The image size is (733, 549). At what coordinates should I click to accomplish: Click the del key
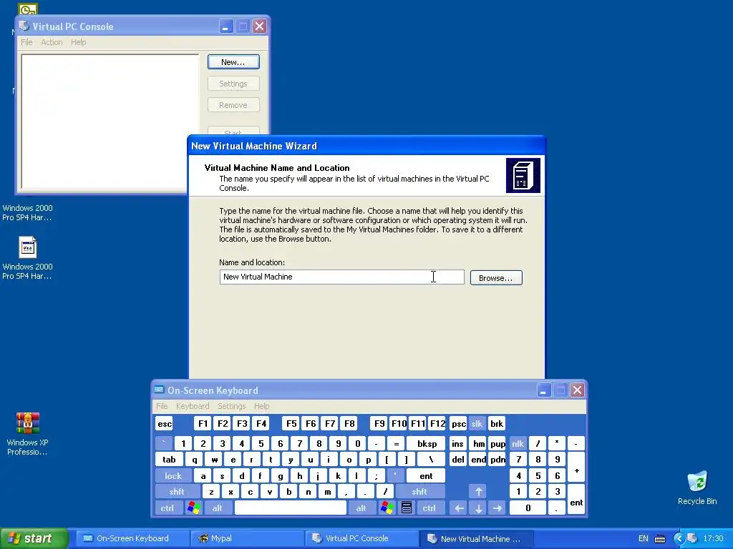click(458, 460)
